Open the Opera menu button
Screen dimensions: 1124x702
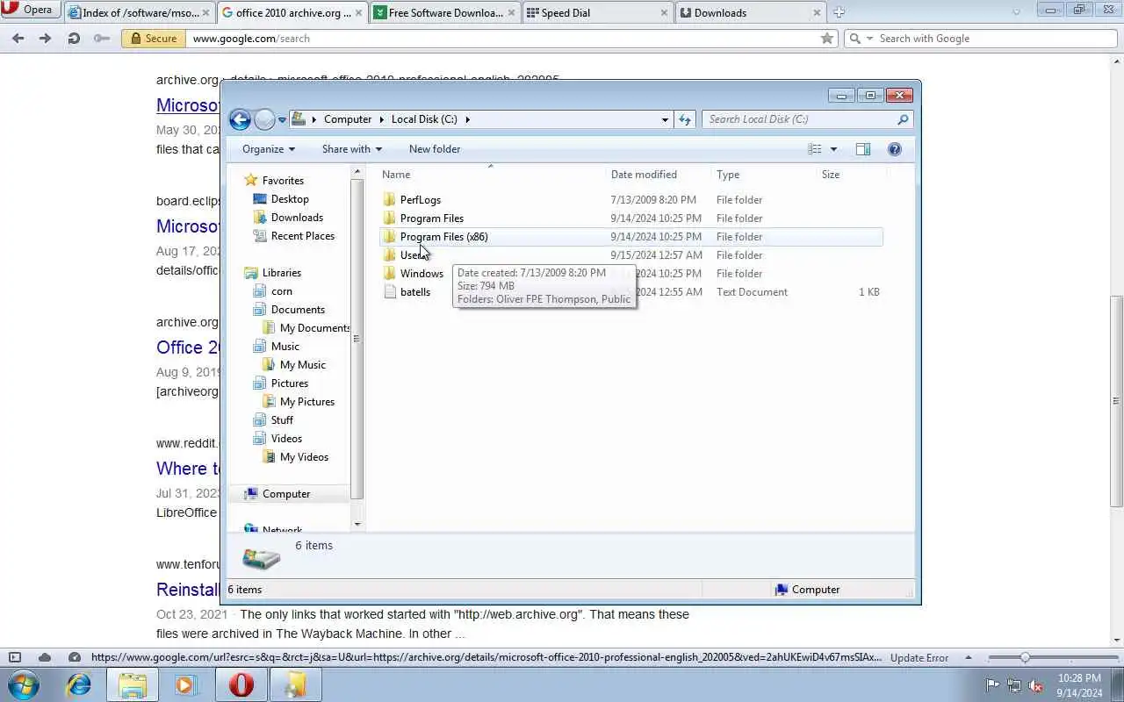point(29,11)
